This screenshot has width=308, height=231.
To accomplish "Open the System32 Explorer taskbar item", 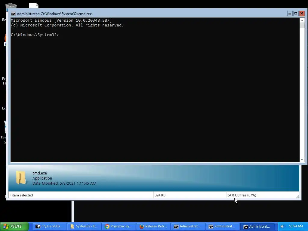I will click(x=84, y=226).
